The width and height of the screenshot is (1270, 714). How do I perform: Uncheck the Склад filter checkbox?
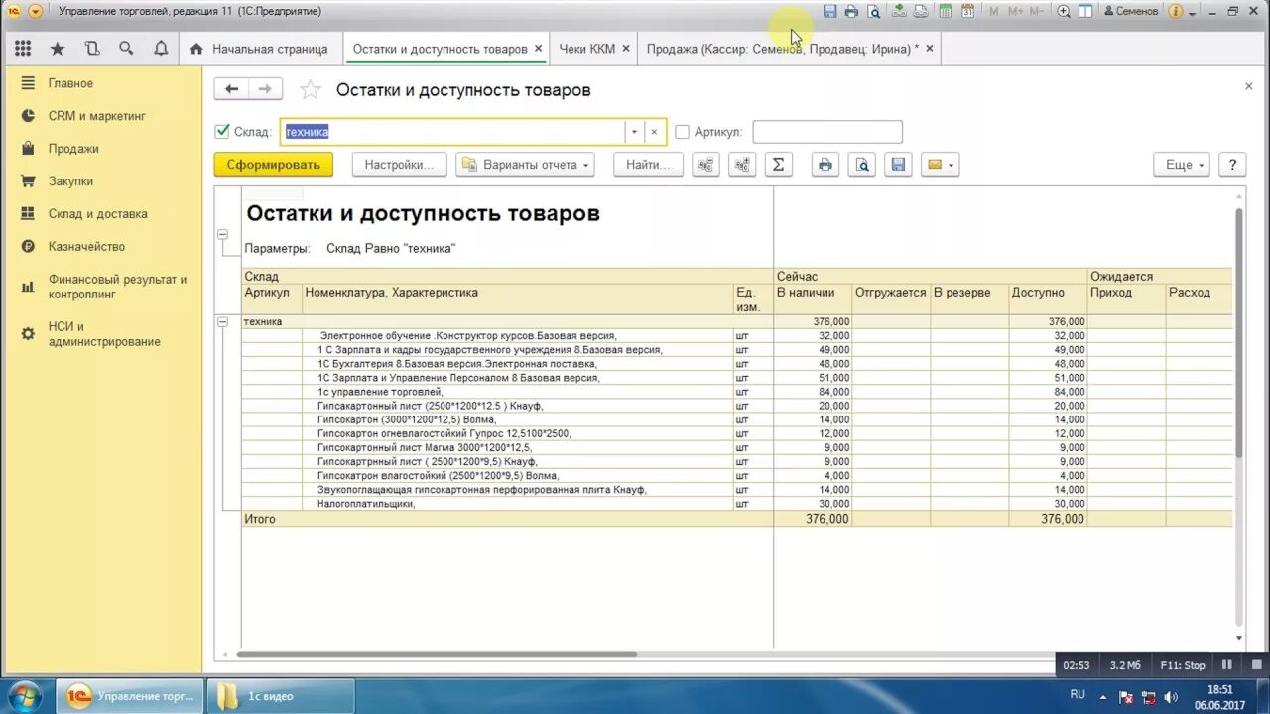pos(222,131)
